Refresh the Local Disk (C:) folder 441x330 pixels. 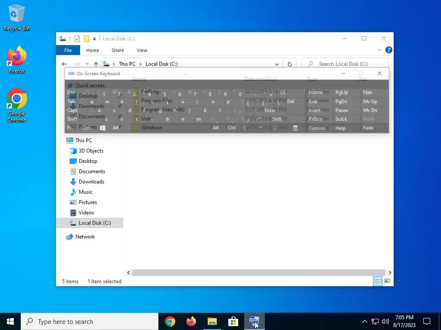point(290,64)
